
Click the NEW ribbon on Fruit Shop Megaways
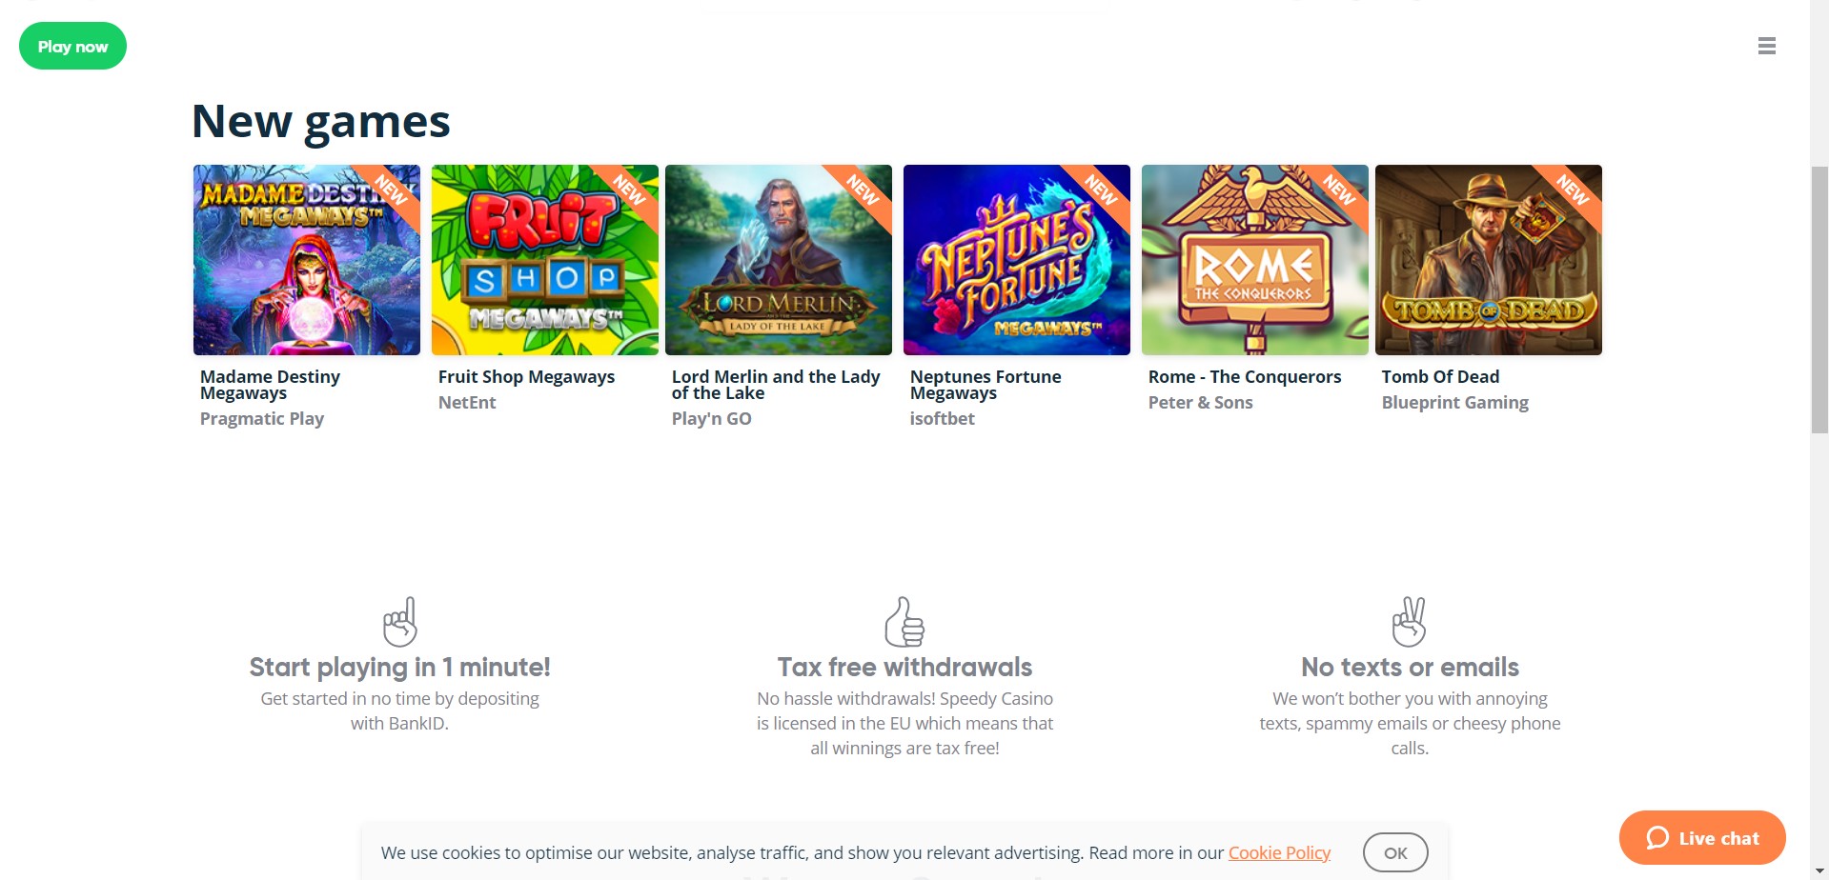point(630,190)
